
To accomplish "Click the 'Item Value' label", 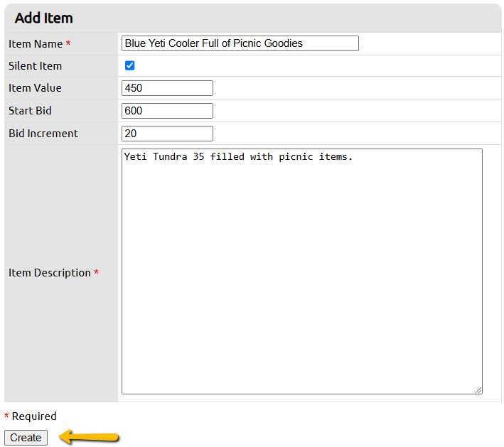I will tap(35, 88).
